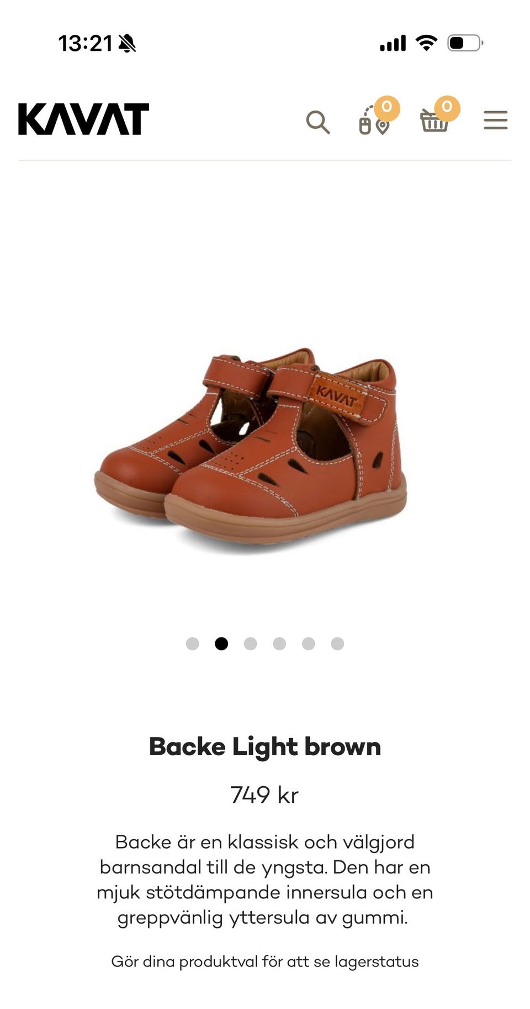Screen dimensions: 530x1009
Task: Tap the Wi-Fi status icon
Action: (x=426, y=43)
